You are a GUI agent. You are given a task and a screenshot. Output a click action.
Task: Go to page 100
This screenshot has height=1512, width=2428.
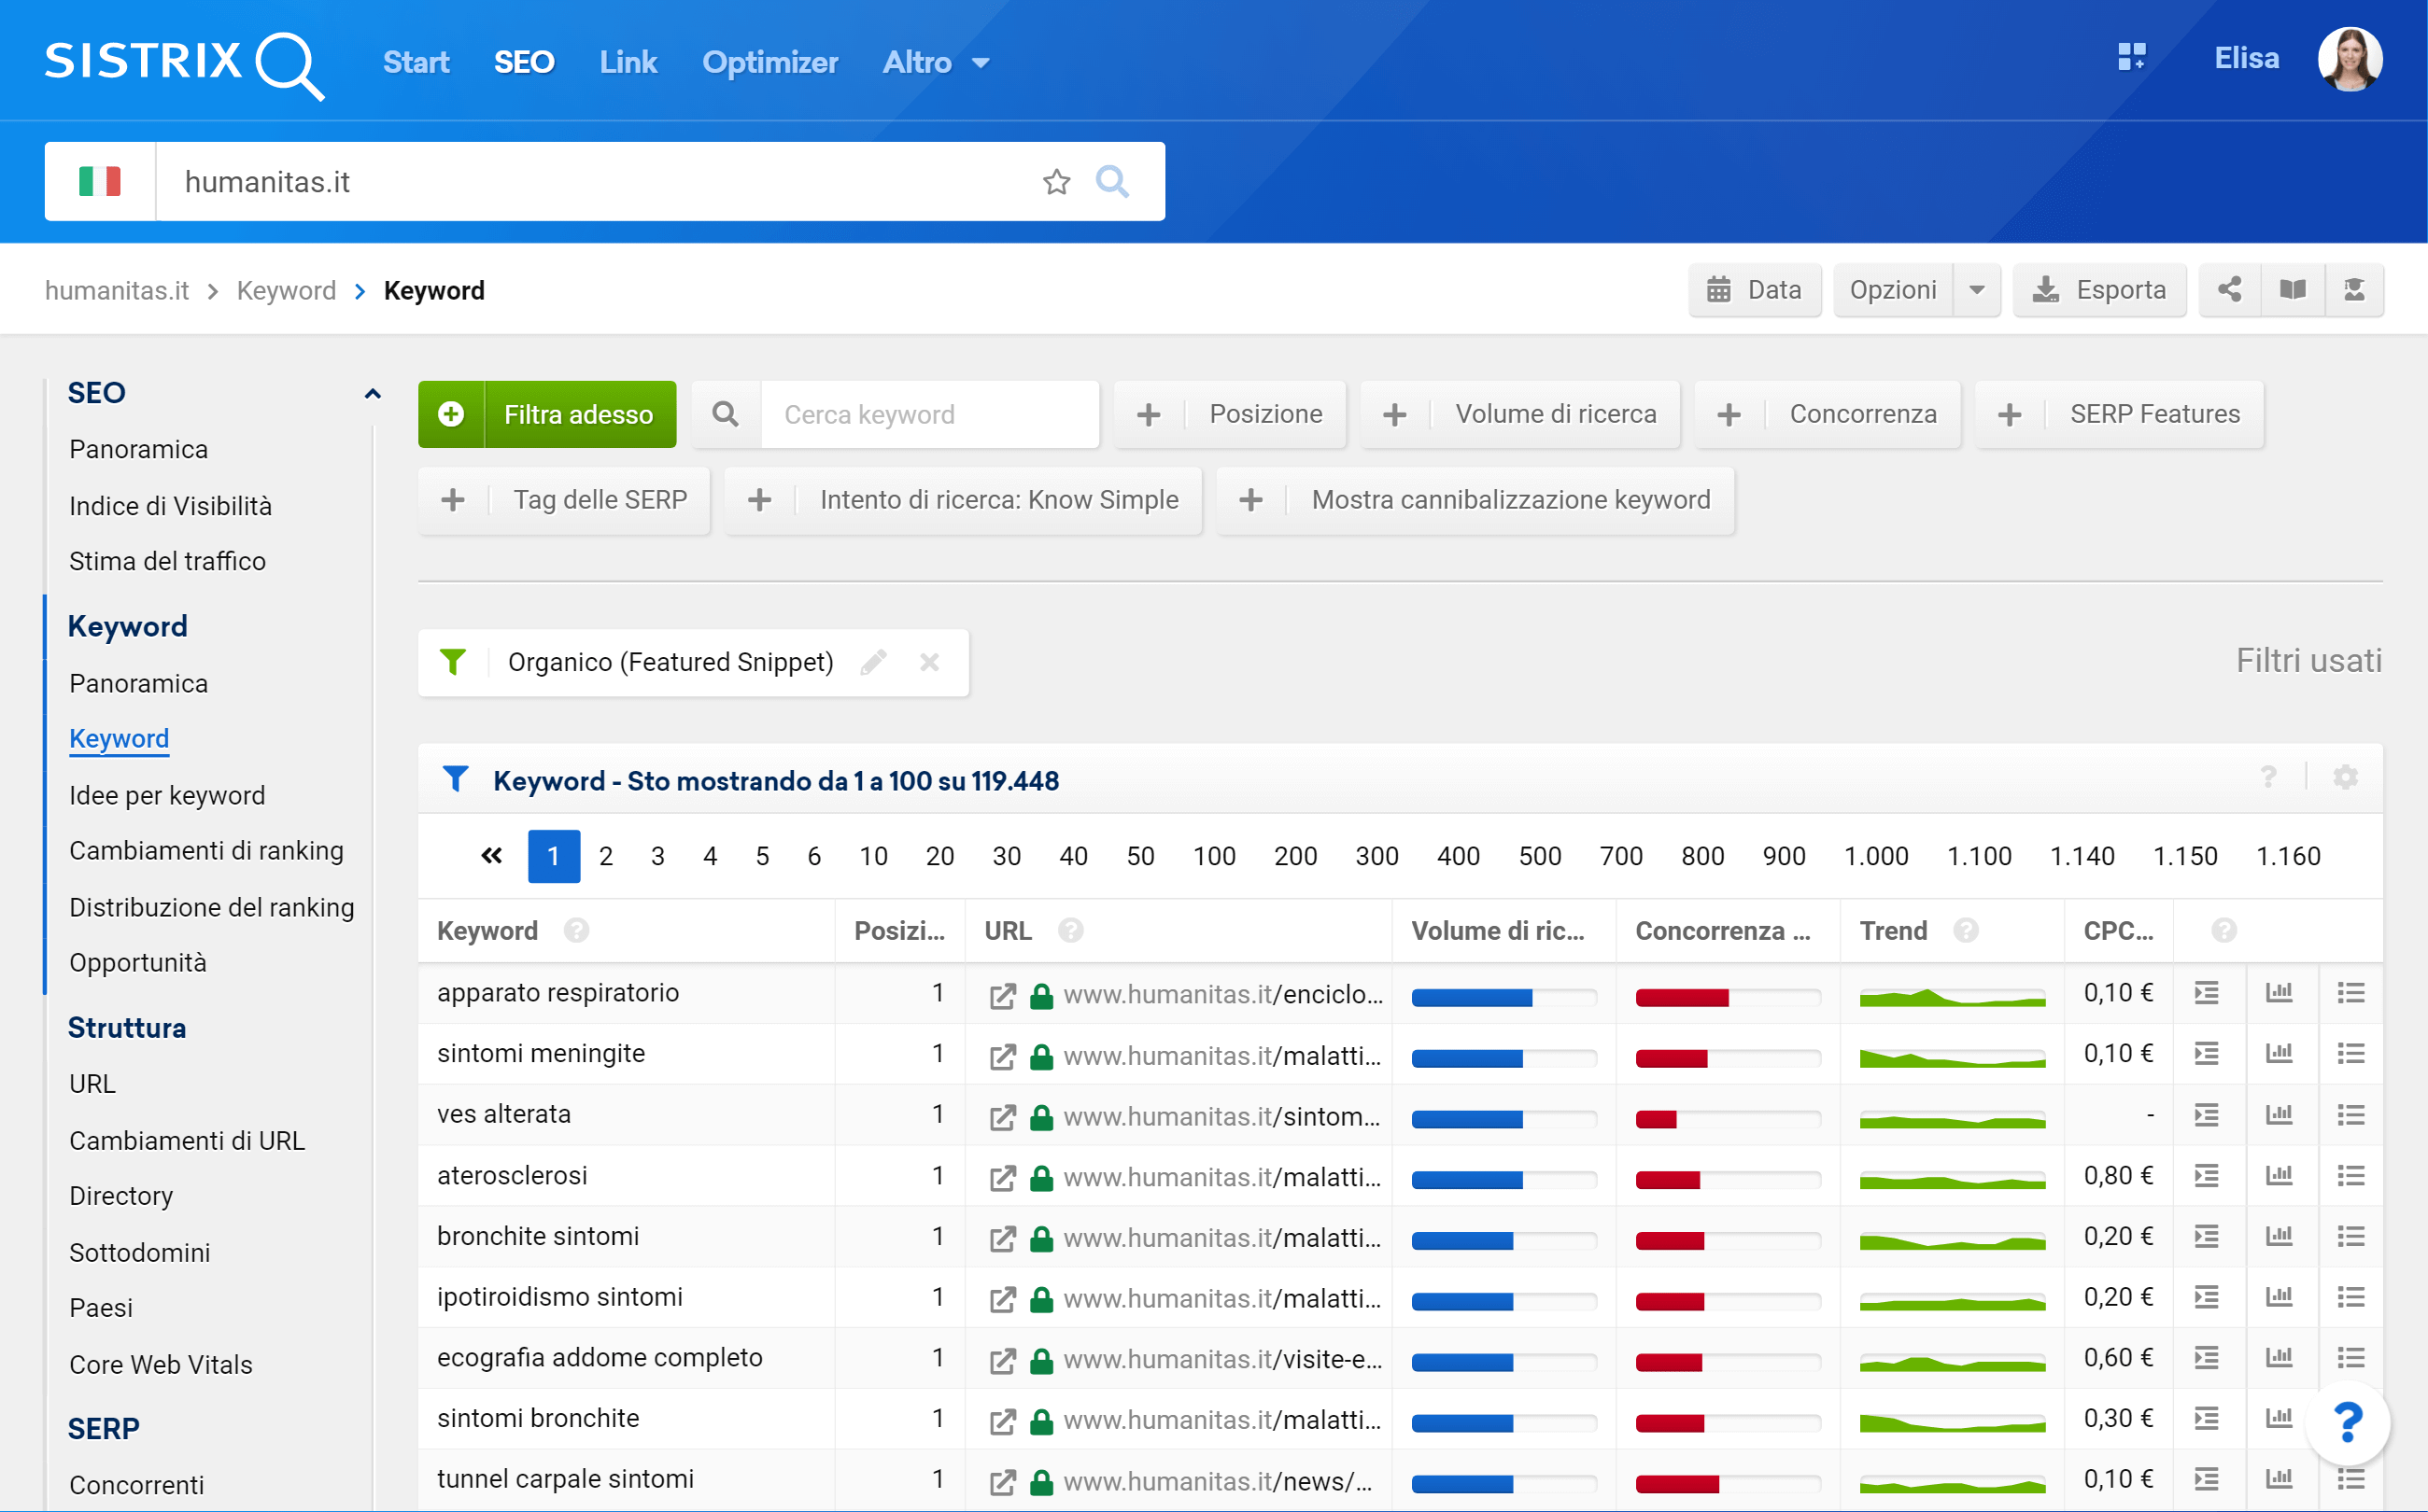tap(1213, 856)
